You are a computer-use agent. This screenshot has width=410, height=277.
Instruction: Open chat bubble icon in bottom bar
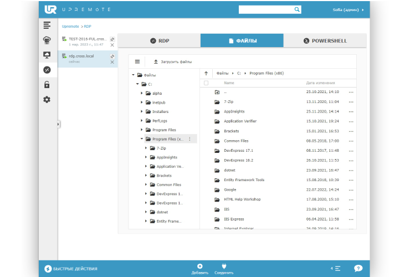click(x=358, y=268)
